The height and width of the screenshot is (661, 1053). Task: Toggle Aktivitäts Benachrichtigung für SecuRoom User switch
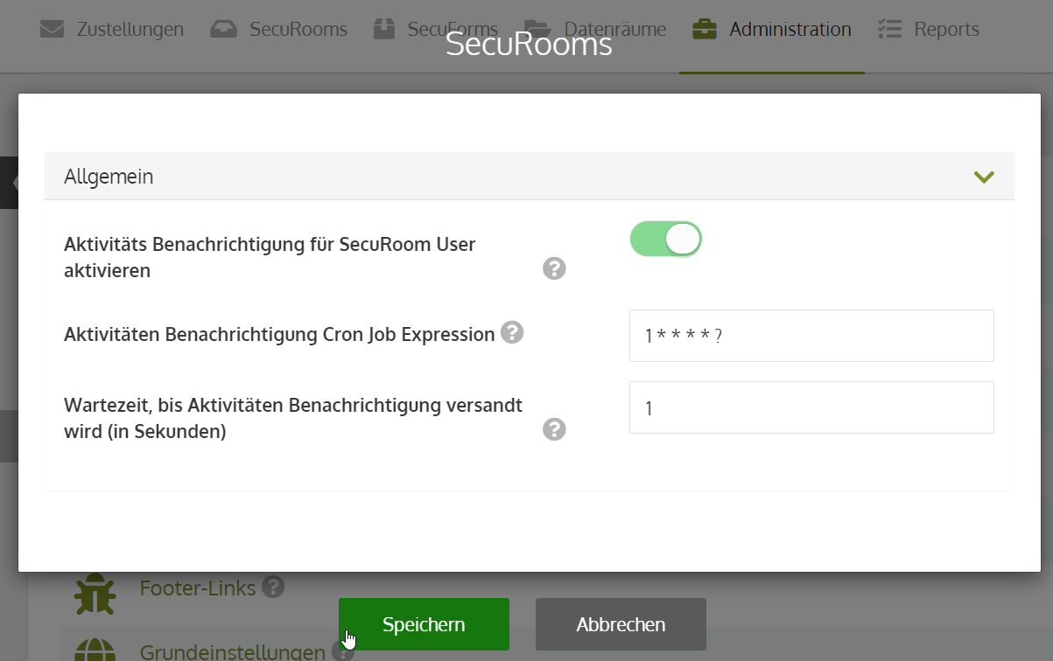(666, 239)
